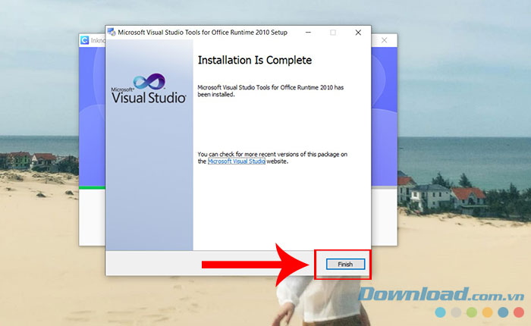
Task: Select the 'Installation Is Complete' heading
Action: [x=255, y=60]
